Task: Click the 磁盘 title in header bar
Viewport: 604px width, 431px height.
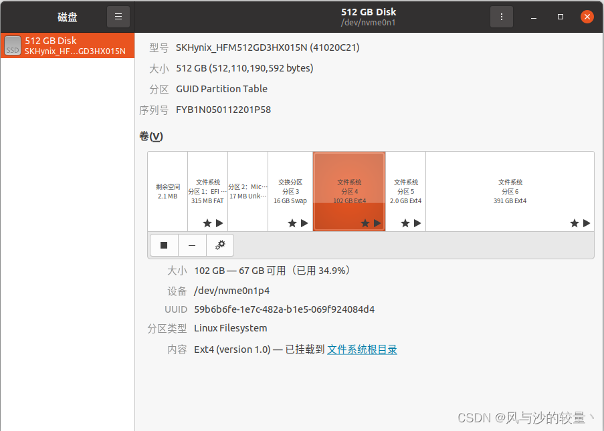Action: tap(68, 17)
